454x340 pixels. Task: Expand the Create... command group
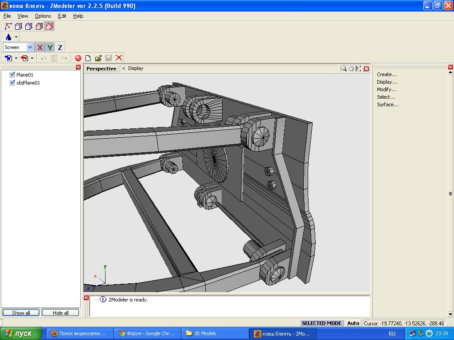387,74
